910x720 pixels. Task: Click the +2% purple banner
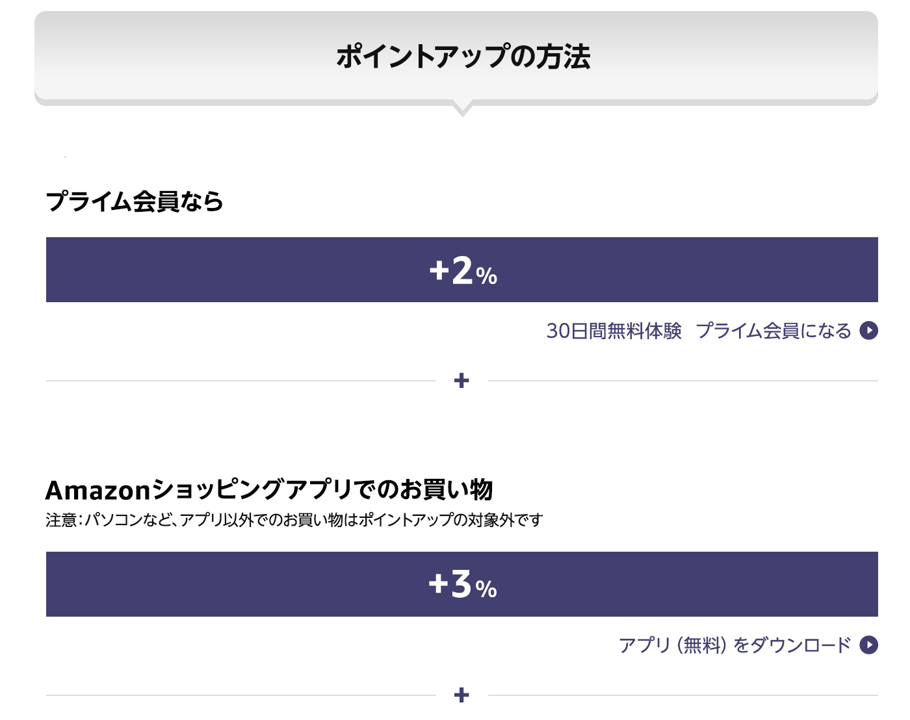(462, 270)
